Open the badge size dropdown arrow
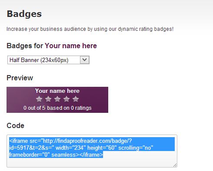This screenshot has width=213, height=171. 85,60
